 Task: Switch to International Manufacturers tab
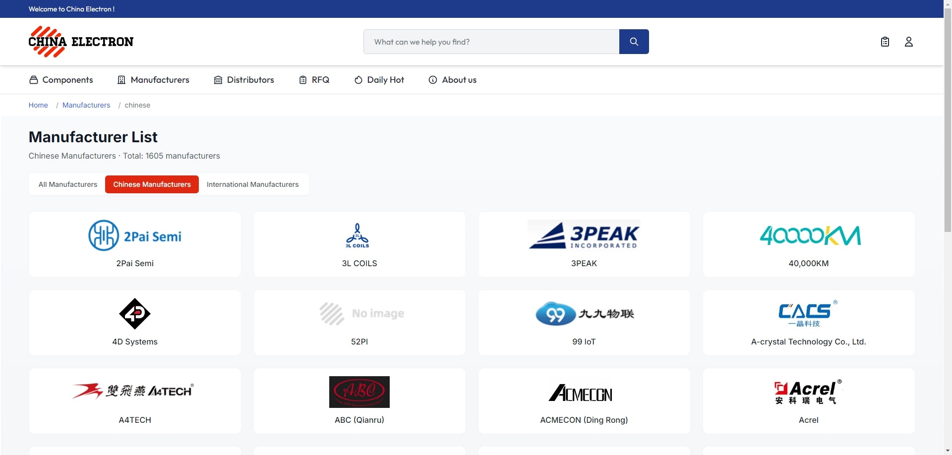pyautogui.click(x=253, y=184)
